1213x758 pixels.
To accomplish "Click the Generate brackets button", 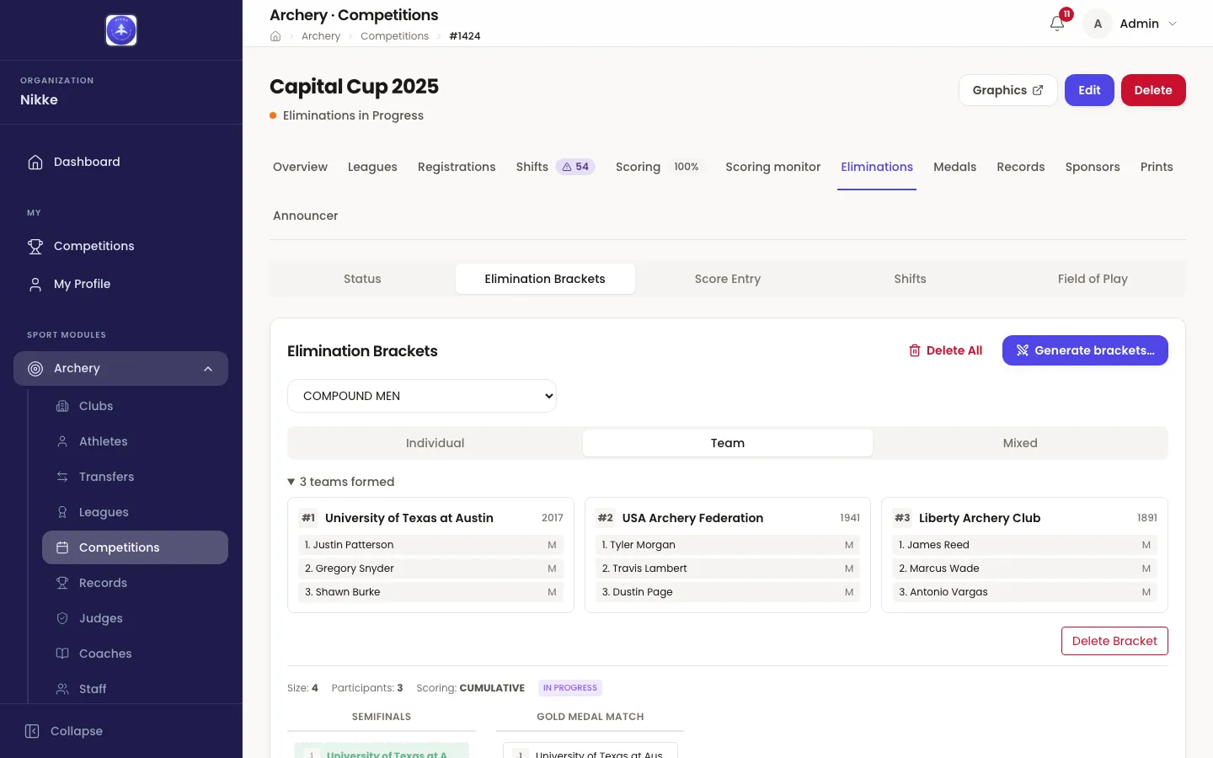I will coord(1085,350).
